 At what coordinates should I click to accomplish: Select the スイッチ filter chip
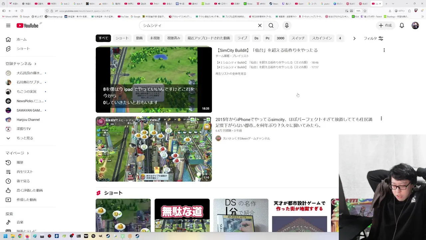tap(298, 38)
